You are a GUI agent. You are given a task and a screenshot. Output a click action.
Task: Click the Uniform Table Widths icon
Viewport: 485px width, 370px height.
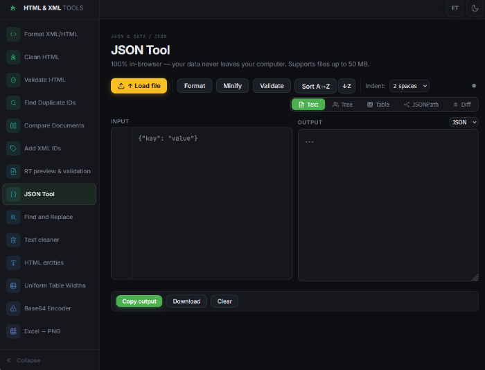pos(13,285)
